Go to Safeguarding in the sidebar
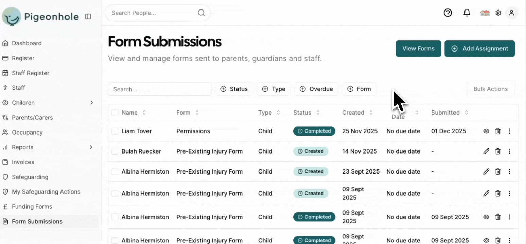 (30, 177)
